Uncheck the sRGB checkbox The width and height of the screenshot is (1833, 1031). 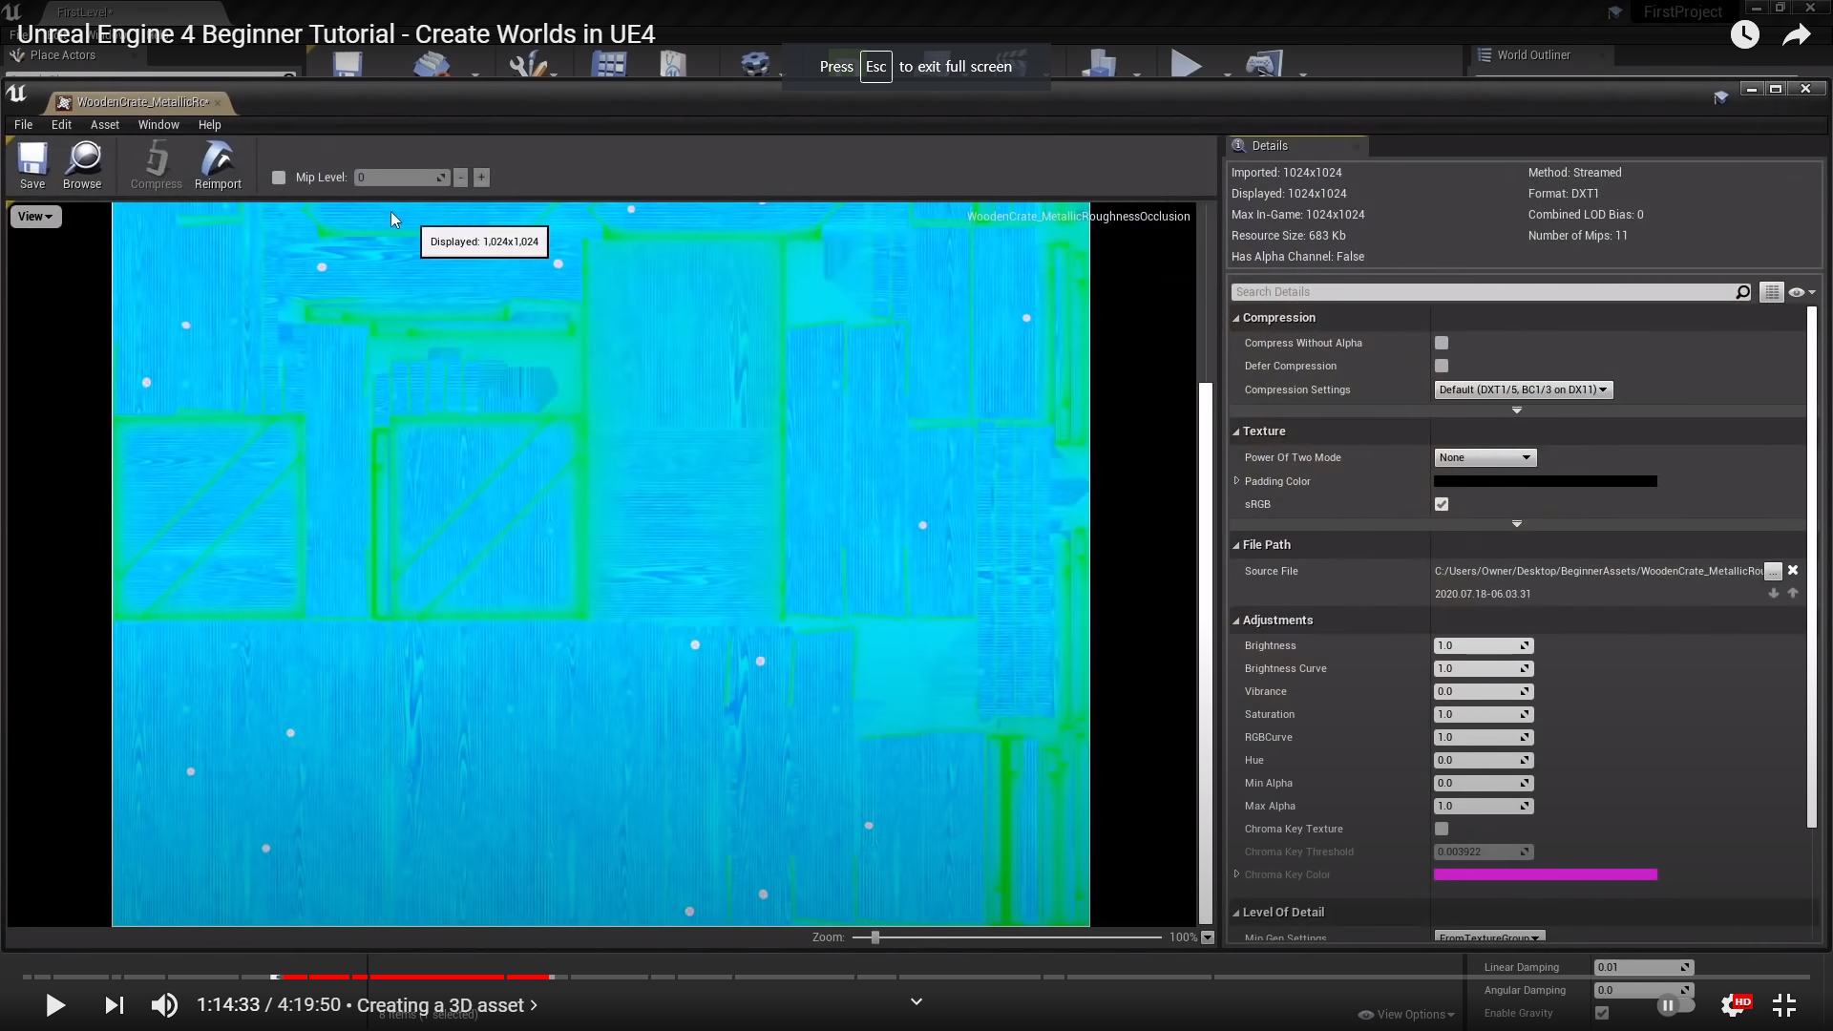pos(1442,504)
